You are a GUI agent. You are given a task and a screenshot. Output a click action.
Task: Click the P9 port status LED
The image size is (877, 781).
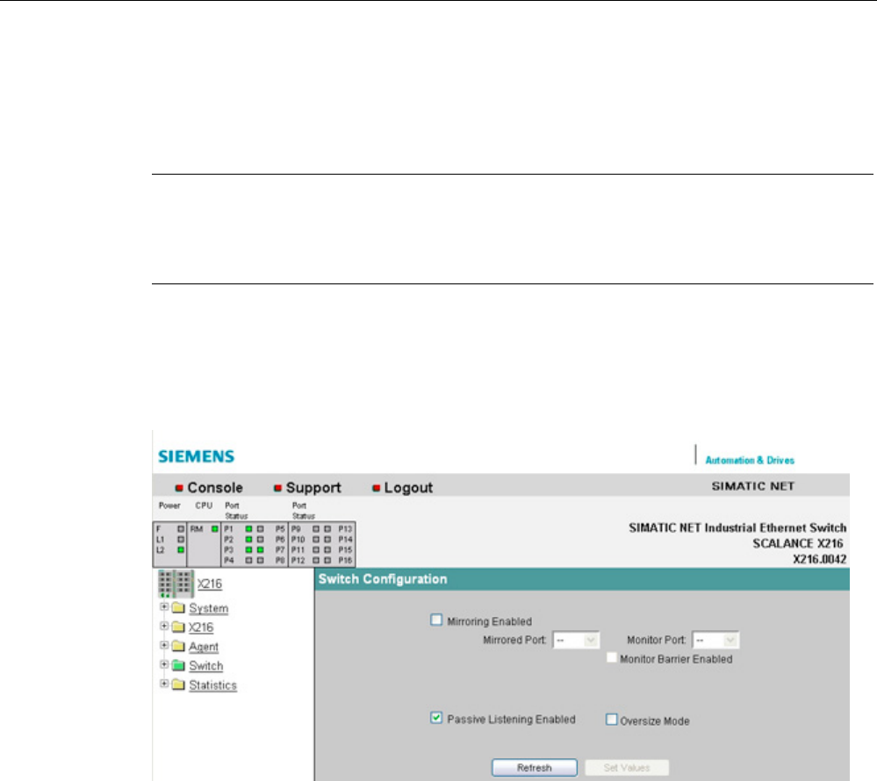316,529
